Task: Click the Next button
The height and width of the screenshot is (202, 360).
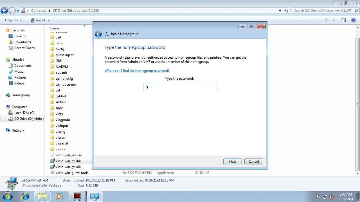Action: (x=233, y=162)
